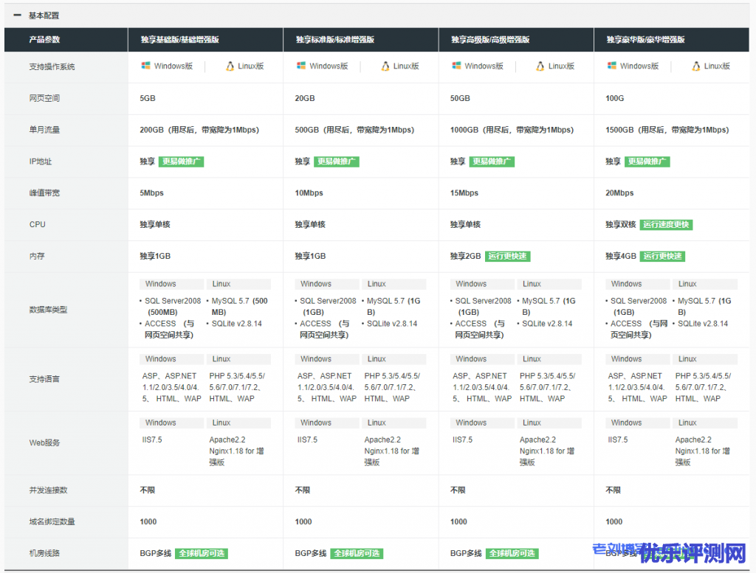This screenshot has height=573, width=756.
Task: Click the Windows logo under 独享基础版
Action: 145,66
